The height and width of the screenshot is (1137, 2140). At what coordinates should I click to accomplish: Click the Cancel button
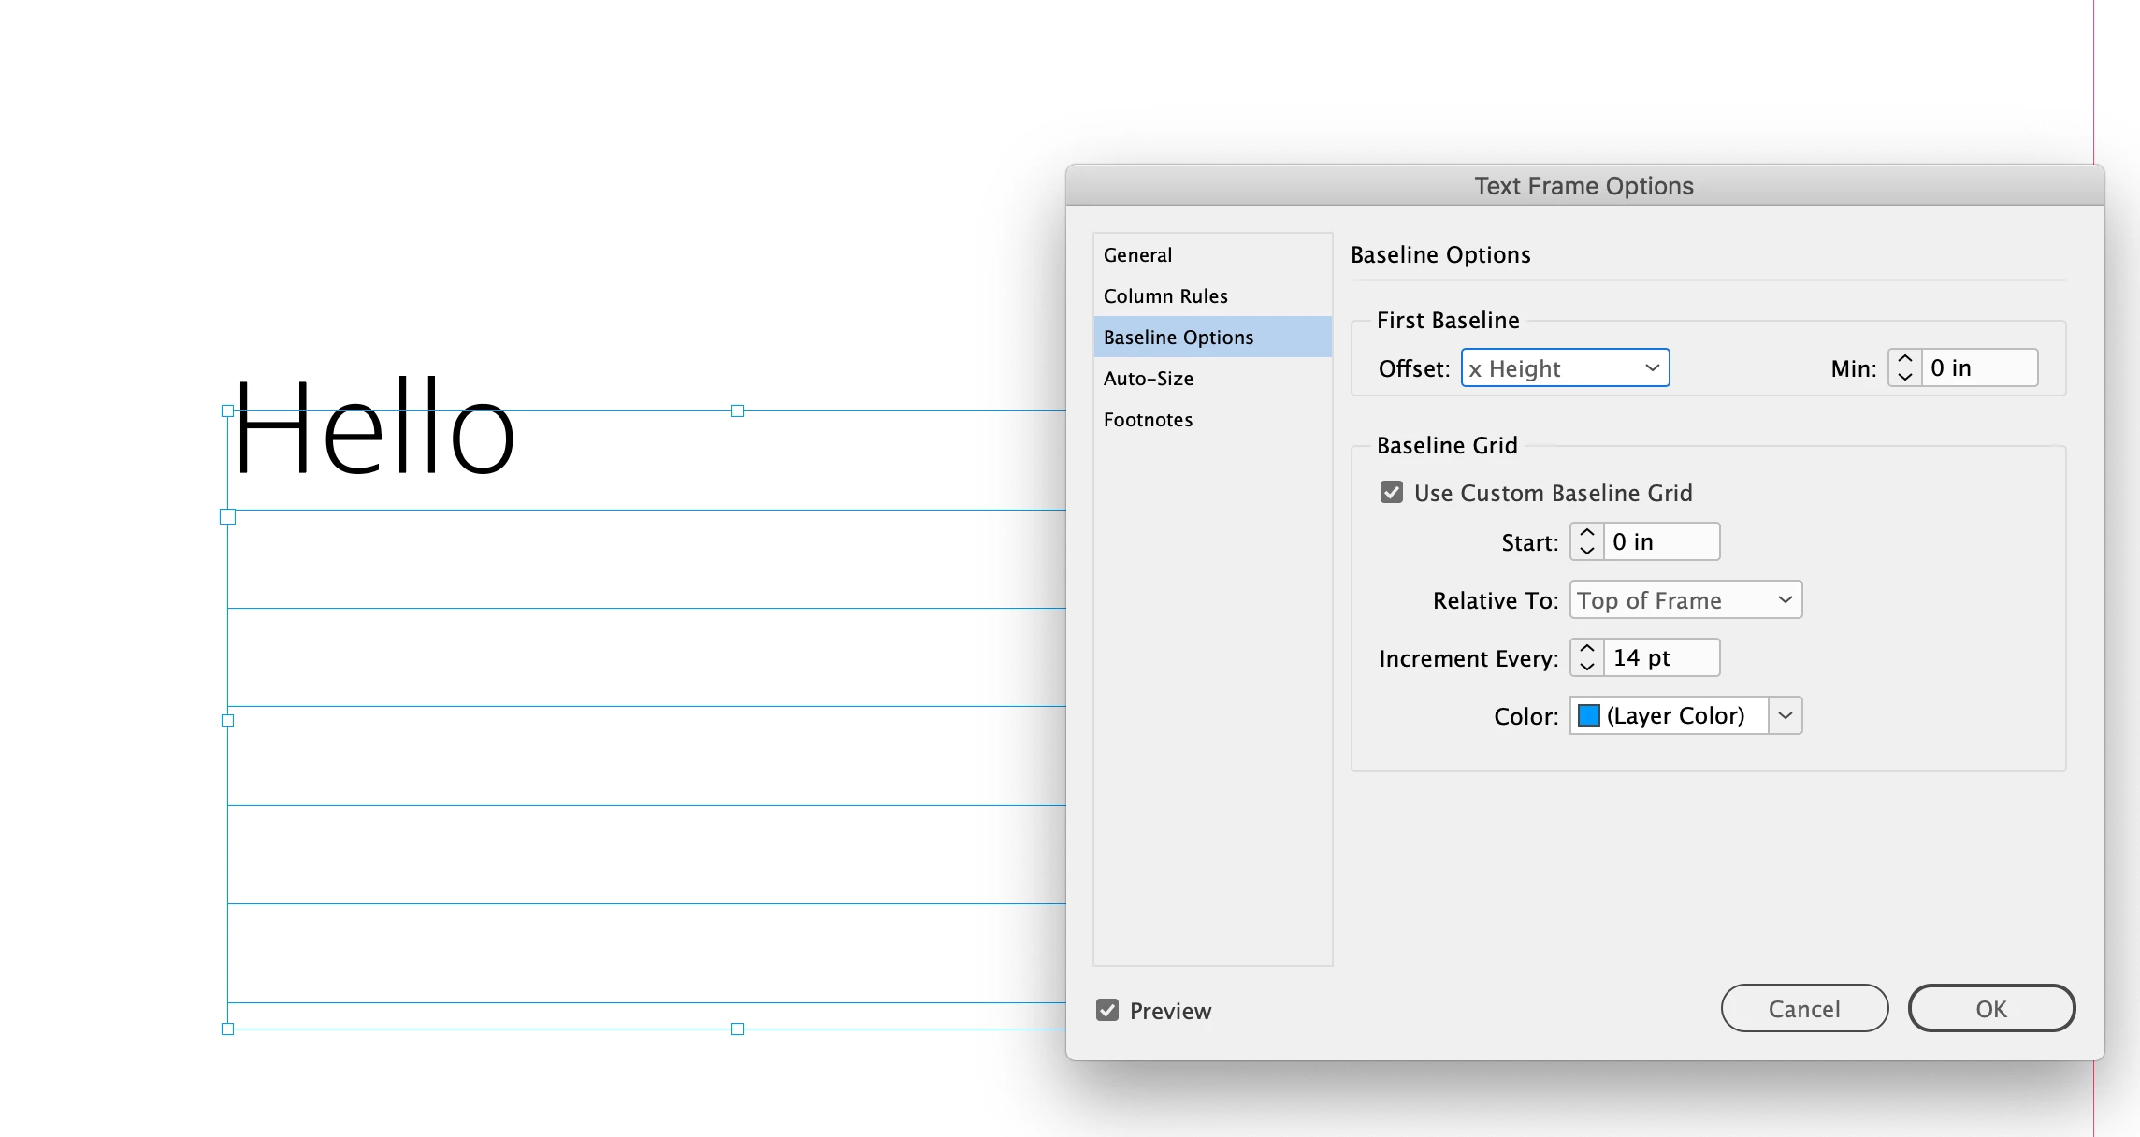coord(1803,1009)
